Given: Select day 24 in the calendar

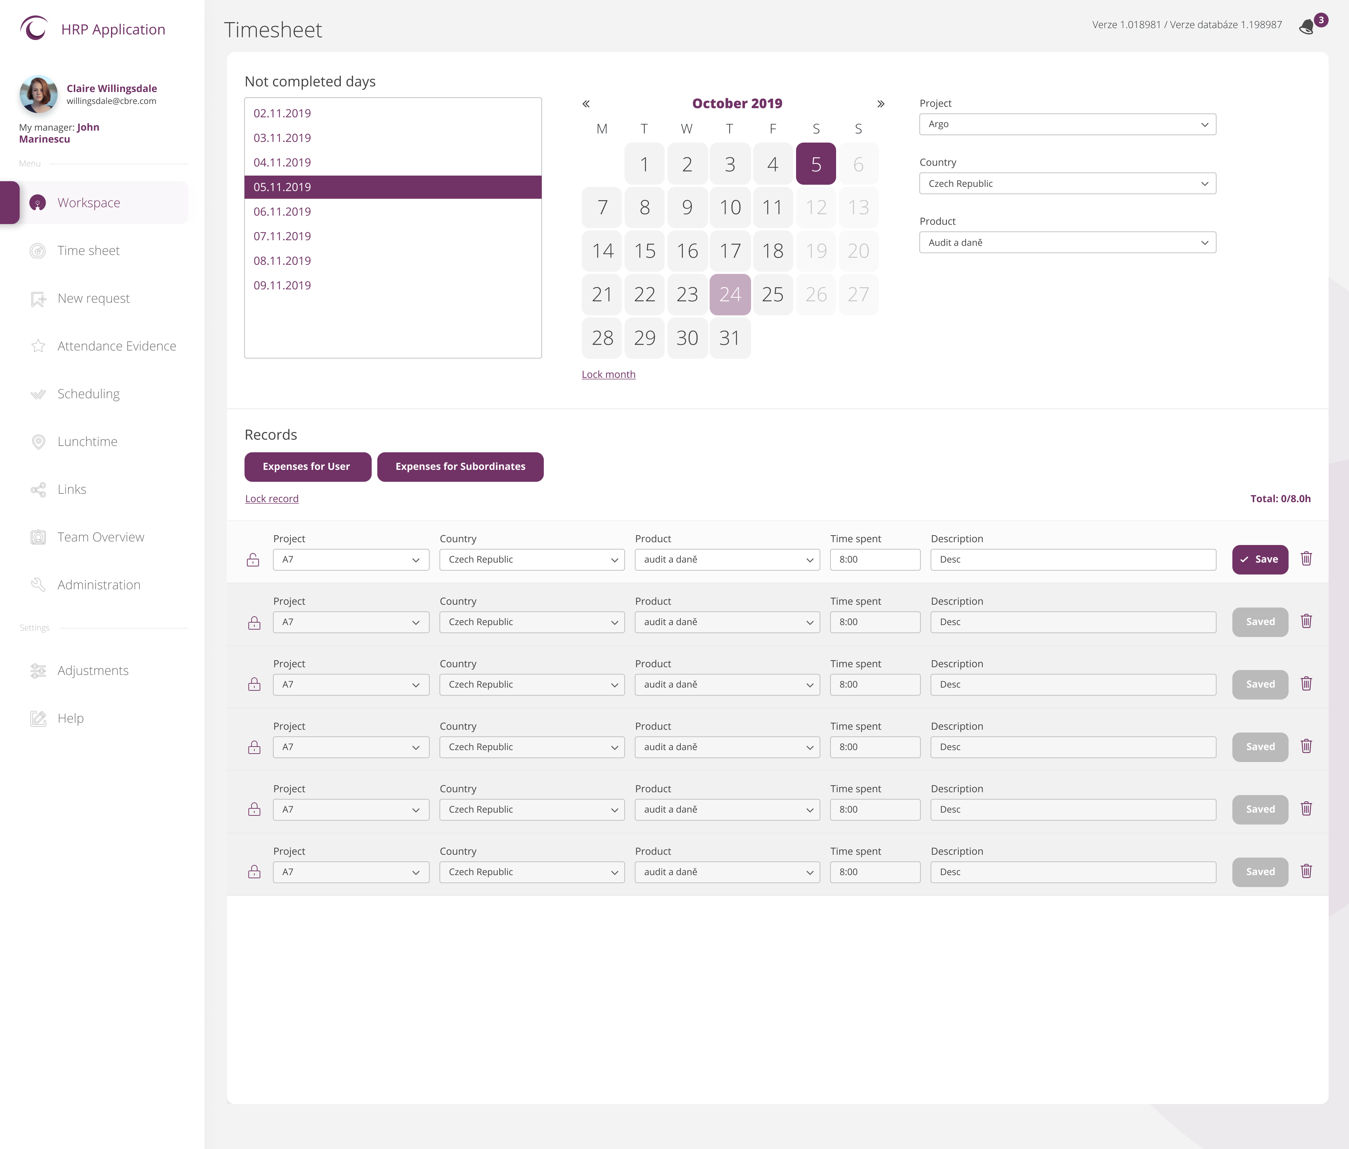Looking at the screenshot, I should click(x=730, y=295).
